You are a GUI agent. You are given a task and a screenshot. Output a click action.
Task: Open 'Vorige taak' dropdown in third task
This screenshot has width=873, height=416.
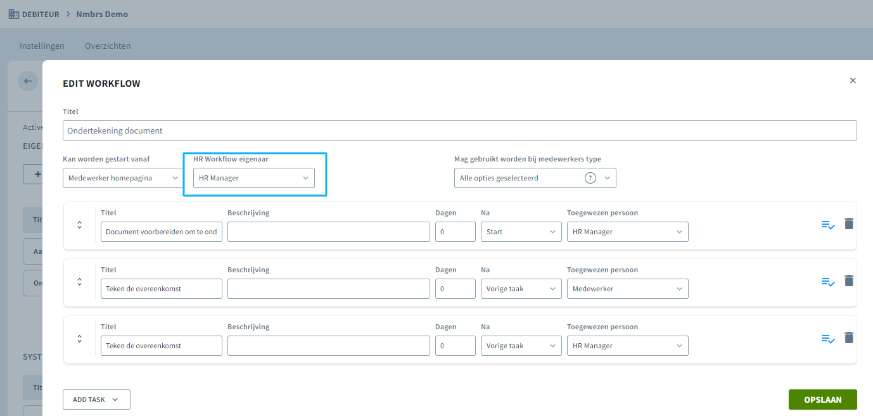(521, 346)
